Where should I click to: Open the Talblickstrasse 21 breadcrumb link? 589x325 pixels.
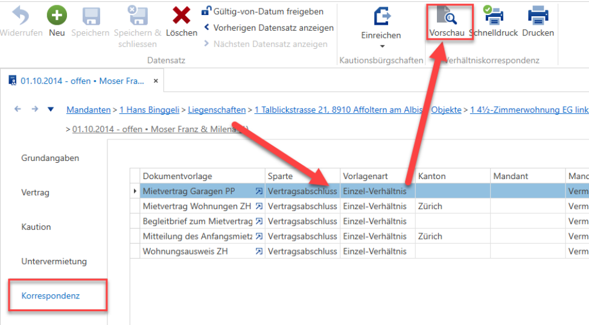click(339, 110)
